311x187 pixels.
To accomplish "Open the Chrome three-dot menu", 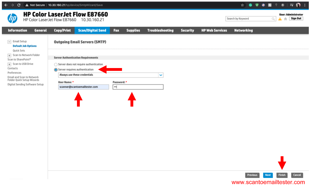I will (305, 5).
